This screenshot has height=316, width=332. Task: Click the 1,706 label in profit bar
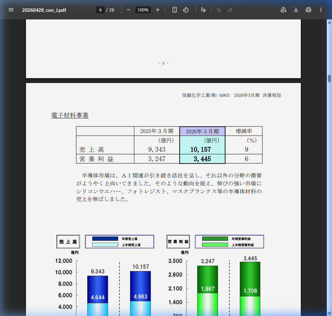tap(250, 291)
